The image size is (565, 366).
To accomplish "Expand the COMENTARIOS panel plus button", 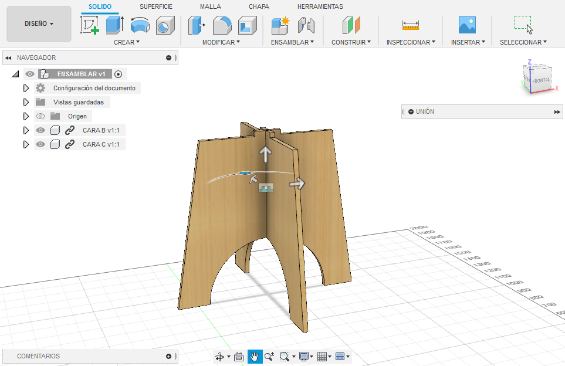I will pos(168,356).
